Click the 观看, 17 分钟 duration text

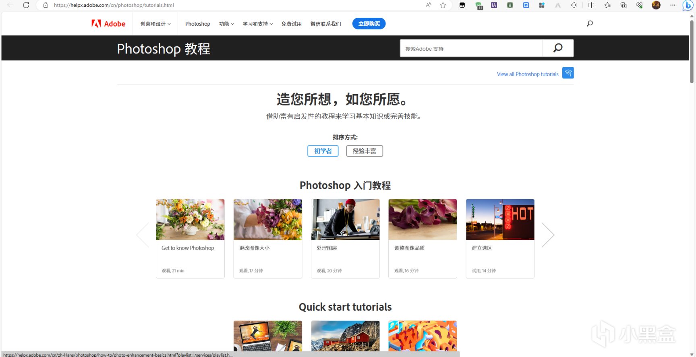point(251,270)
